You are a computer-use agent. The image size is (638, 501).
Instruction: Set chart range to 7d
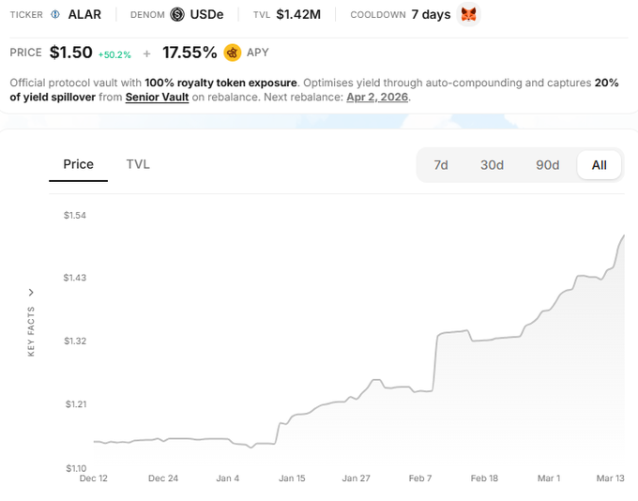coord(441,165)
